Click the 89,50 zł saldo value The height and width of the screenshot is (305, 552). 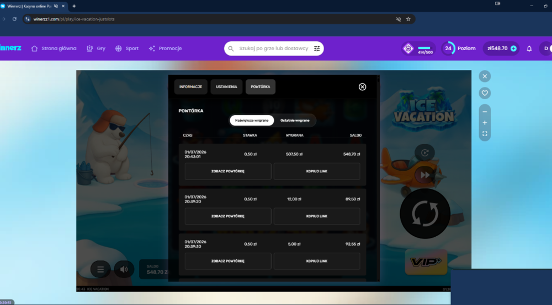pos(353,199)
